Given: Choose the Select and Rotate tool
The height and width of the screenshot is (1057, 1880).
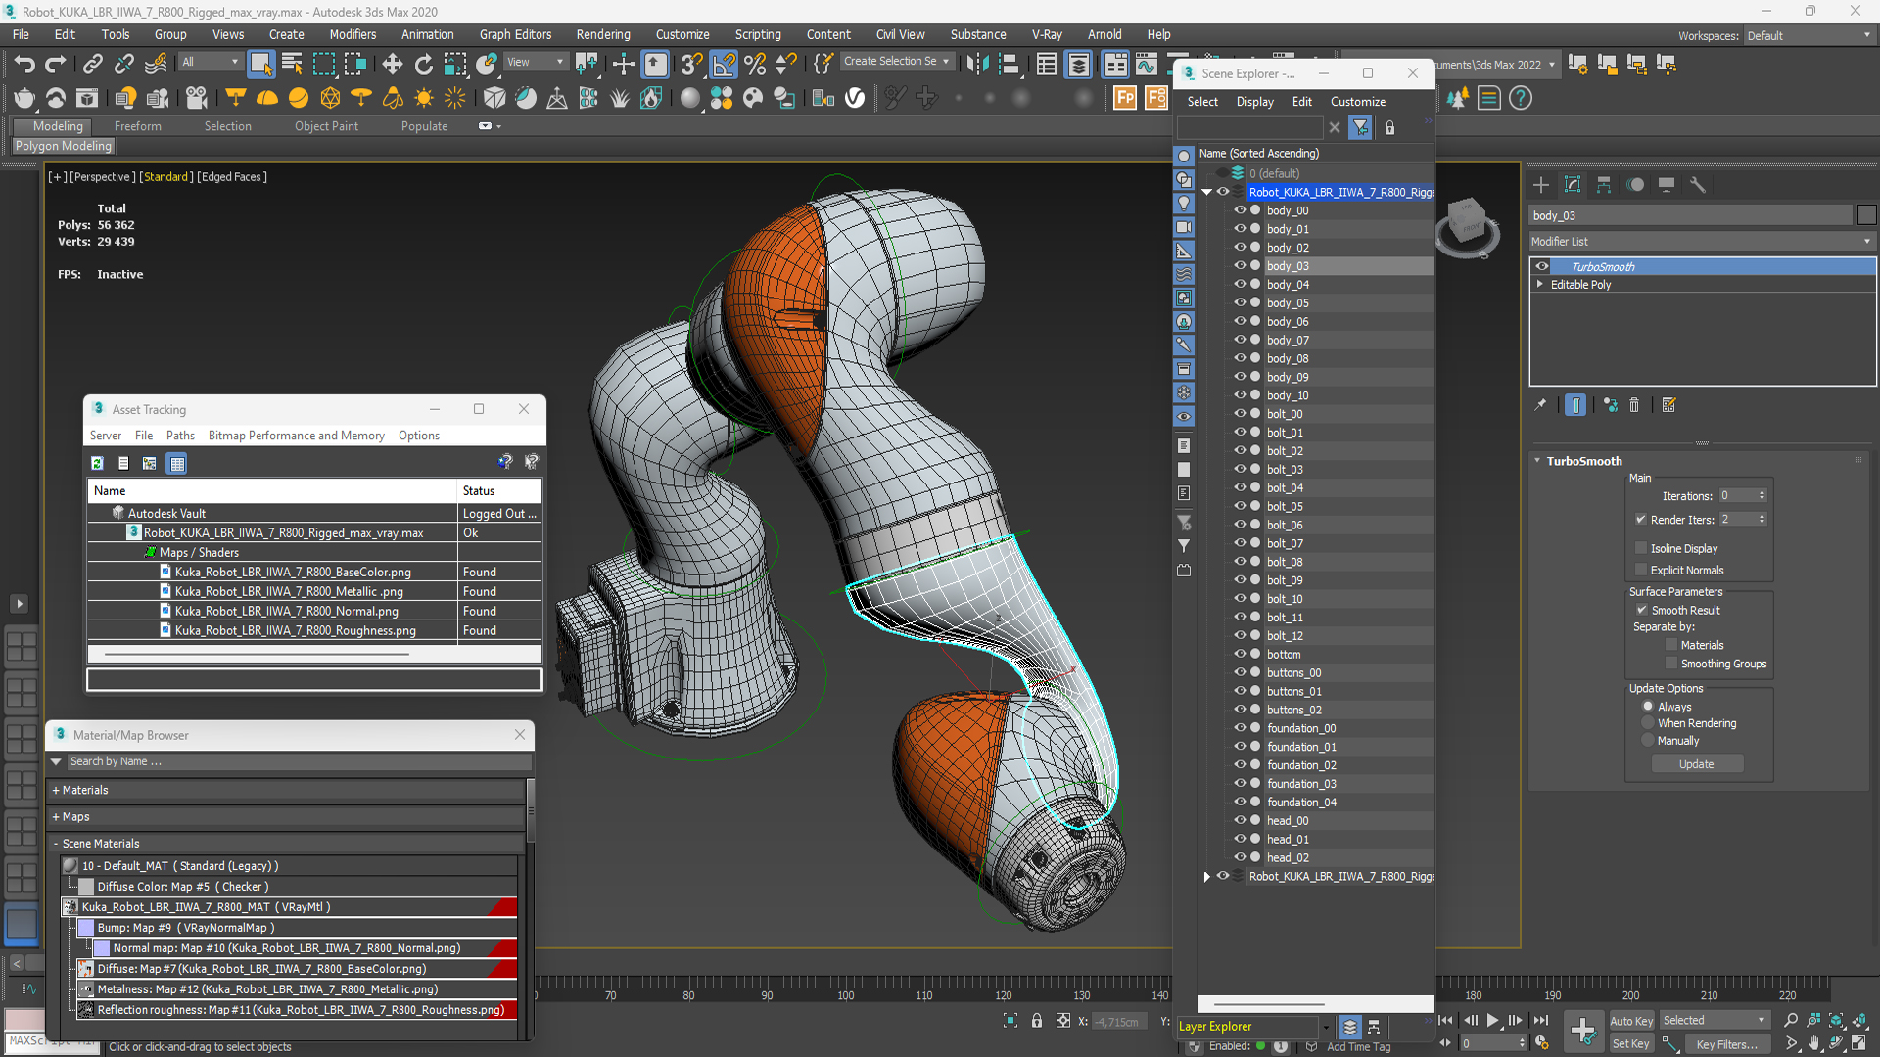Looking at the screenshot, I should coord(423,65).
